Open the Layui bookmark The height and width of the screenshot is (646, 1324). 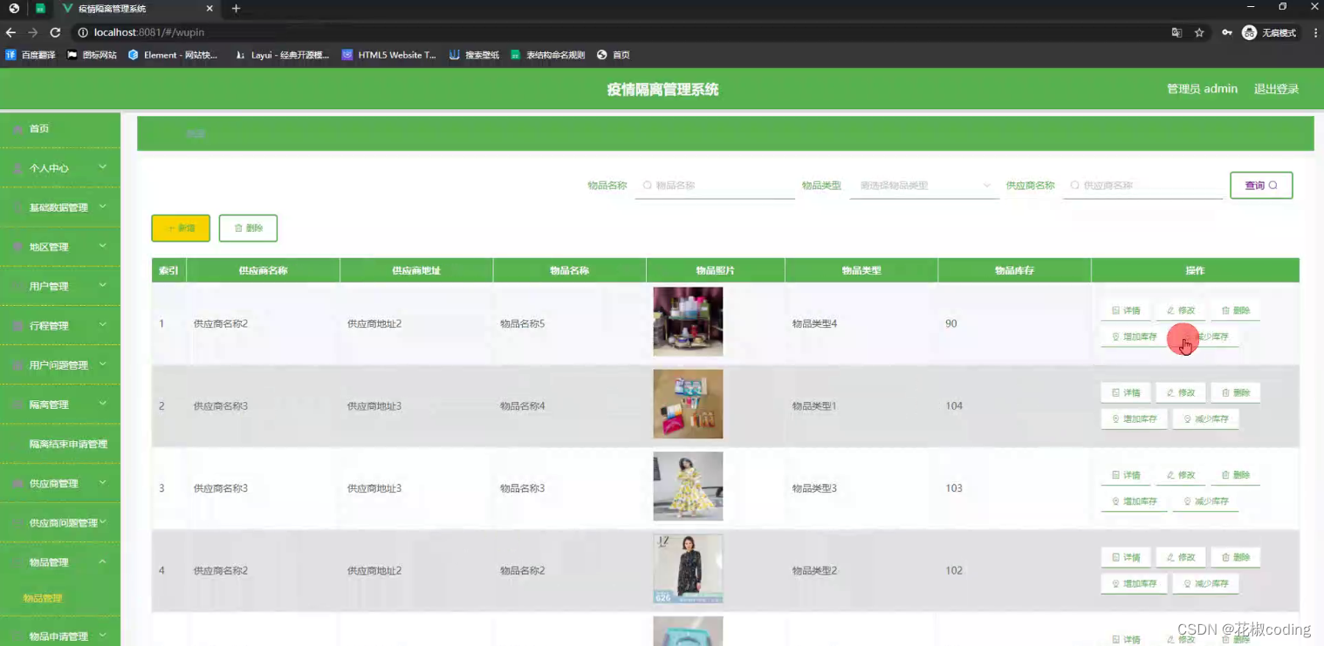click(x=283, y=54)
